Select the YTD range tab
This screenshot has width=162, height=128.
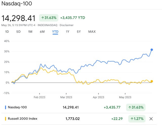(x=55, y=32)
